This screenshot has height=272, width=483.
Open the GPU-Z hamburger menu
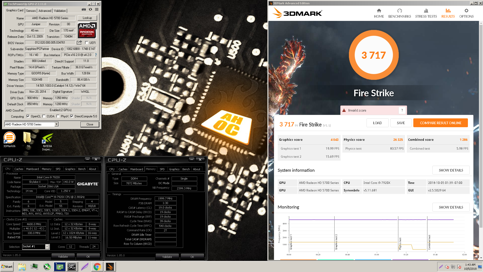tap(97, 10)
